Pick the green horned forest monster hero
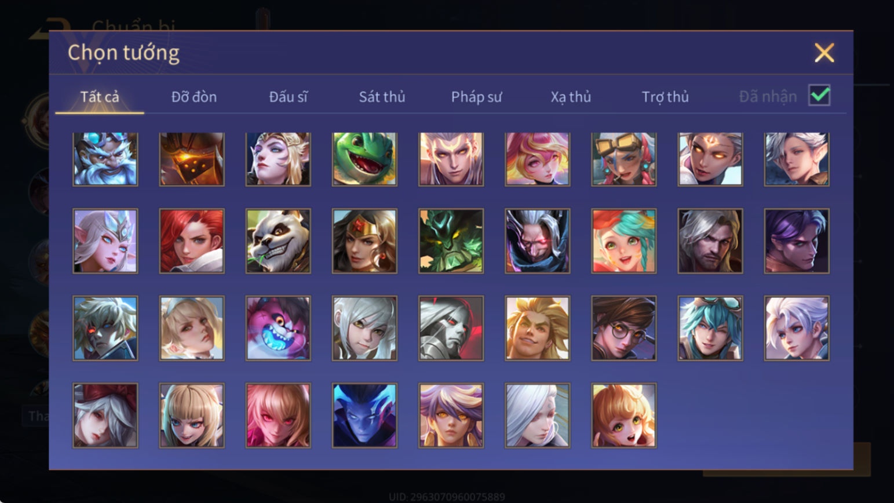894x503 pixels. click(451, 241)
